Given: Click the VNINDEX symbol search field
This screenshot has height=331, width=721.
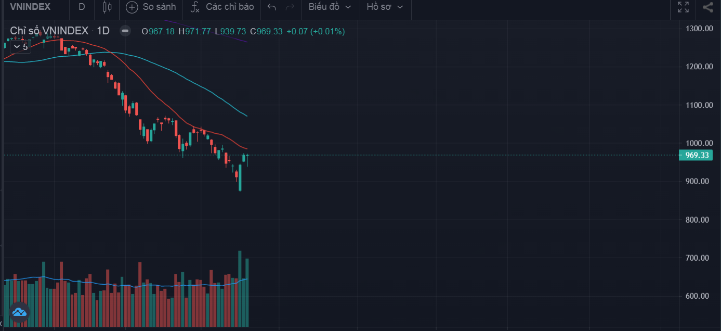Looking at the screenshot, I should (30, 7).
